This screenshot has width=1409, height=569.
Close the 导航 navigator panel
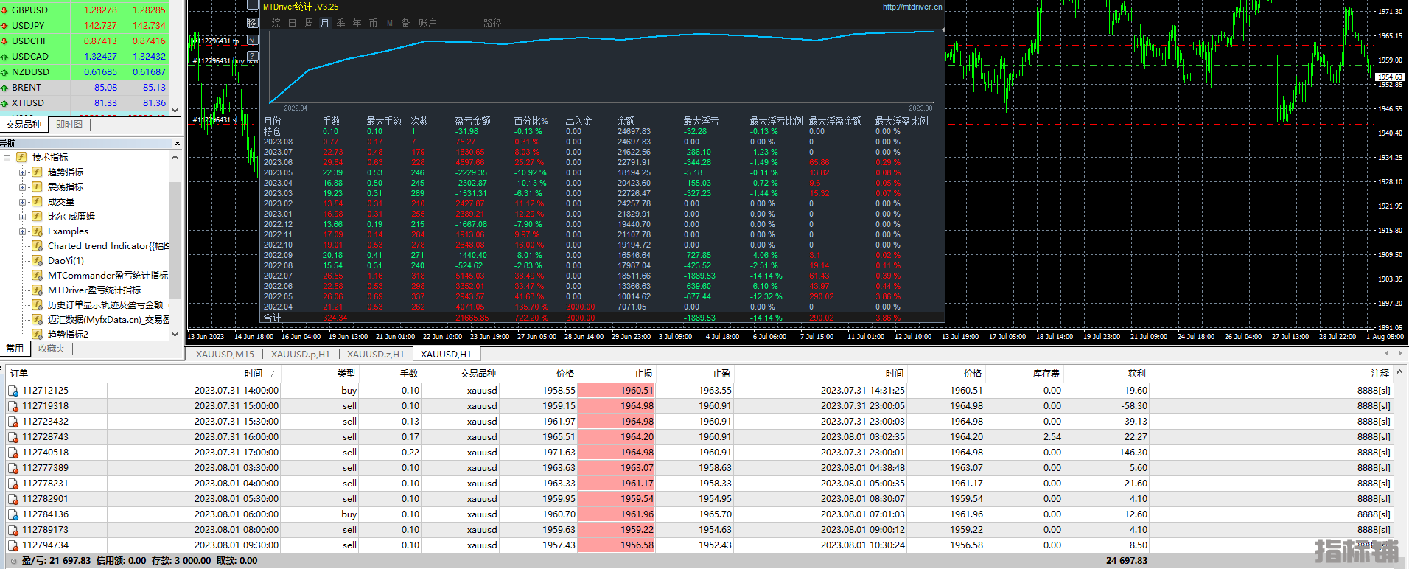pos(178,143)
